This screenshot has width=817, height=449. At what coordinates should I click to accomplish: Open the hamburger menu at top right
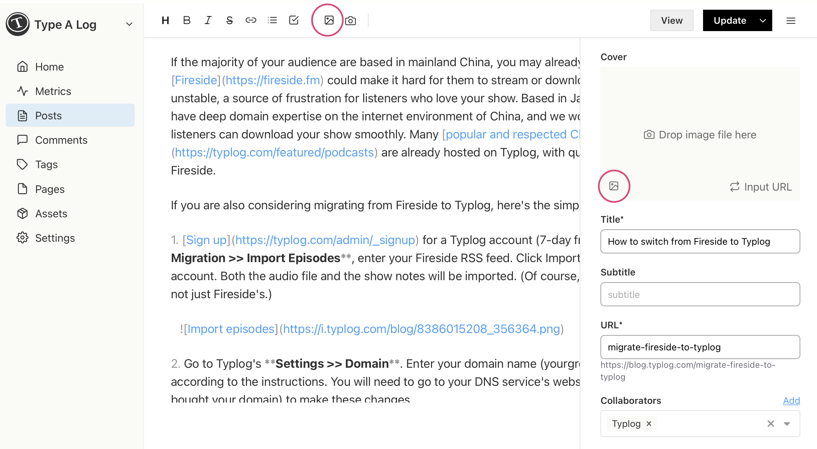[x=791, y=21]
